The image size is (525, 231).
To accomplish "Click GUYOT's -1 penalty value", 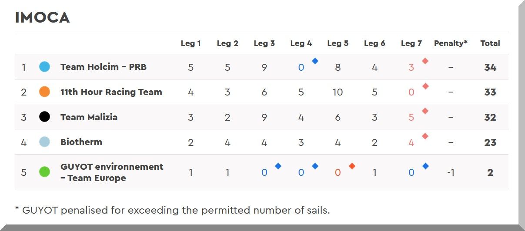I will (x=451, y=172).
